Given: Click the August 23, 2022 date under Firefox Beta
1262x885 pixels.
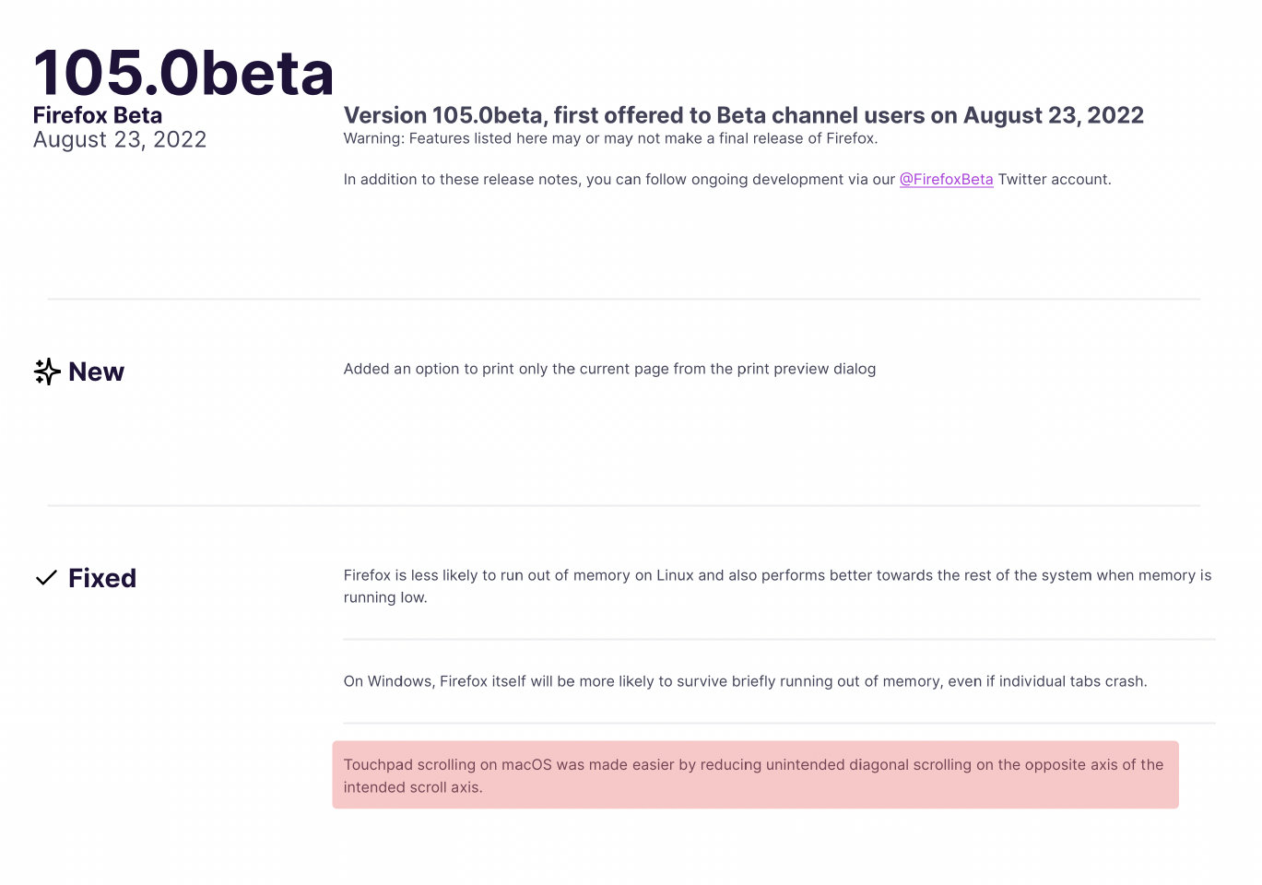Looking at the screenshot, I should coord(120,139).
